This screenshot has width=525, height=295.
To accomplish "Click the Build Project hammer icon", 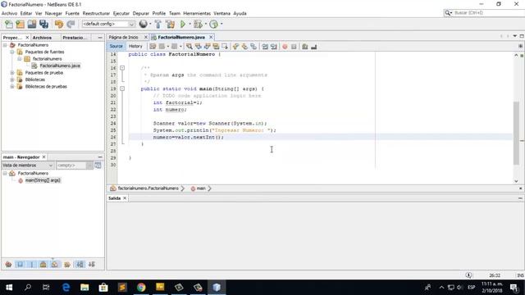I will pyautogui.click(x=158, y=24).
